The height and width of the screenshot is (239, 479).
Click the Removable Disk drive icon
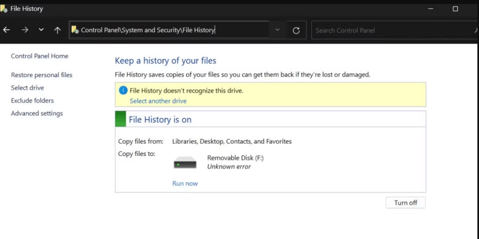(185, 163)
